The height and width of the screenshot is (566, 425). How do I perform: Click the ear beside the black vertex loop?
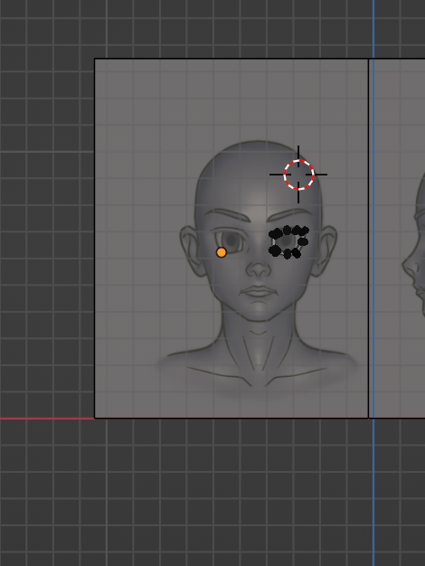pyautogui.click(x=326, y=250)
